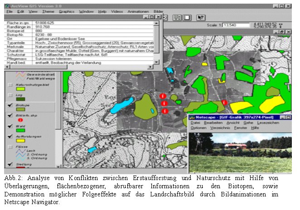This screenshot has height=210, width=300.
Task: Click the attribute window scroll-left arrow
Action: tap(7, 67)
